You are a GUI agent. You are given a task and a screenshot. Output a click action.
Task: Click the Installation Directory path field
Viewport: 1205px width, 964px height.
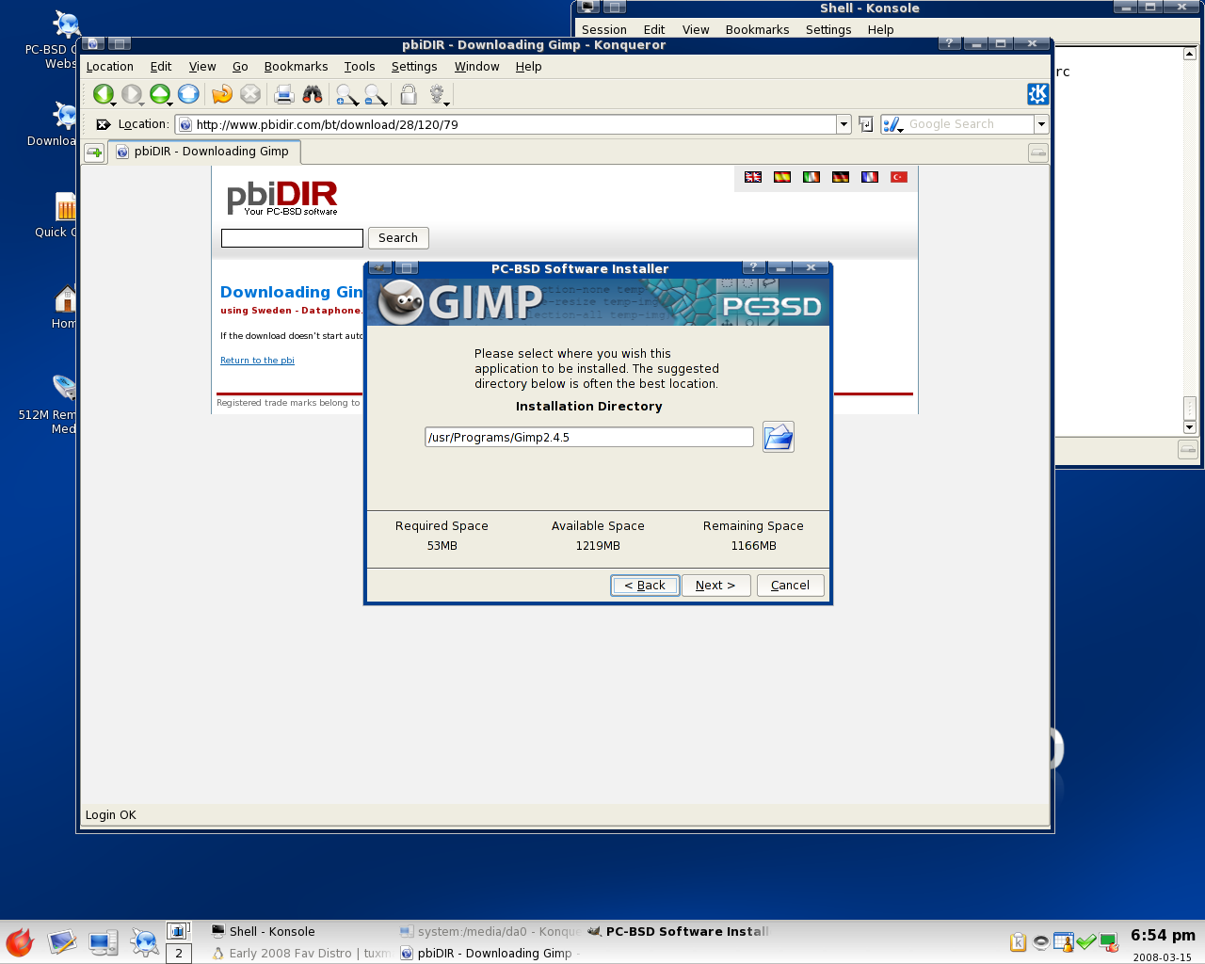[x=589, y=437]
